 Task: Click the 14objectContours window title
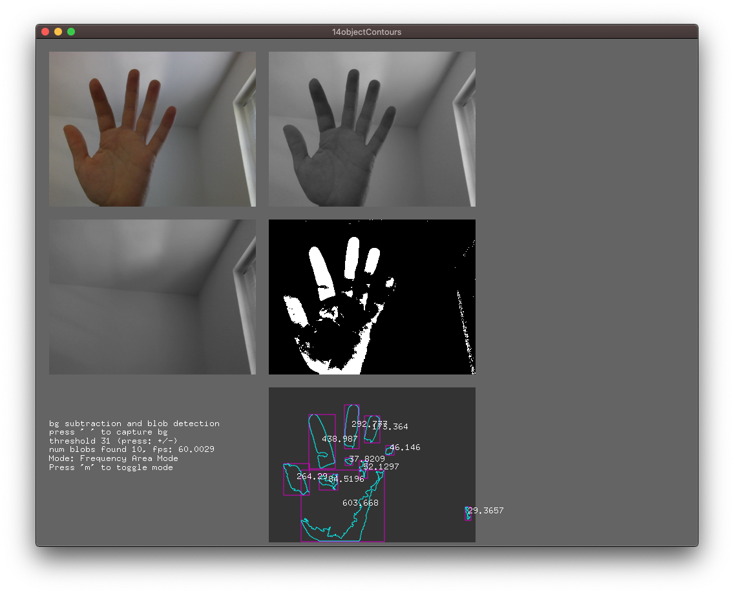(x=366, y=32)
